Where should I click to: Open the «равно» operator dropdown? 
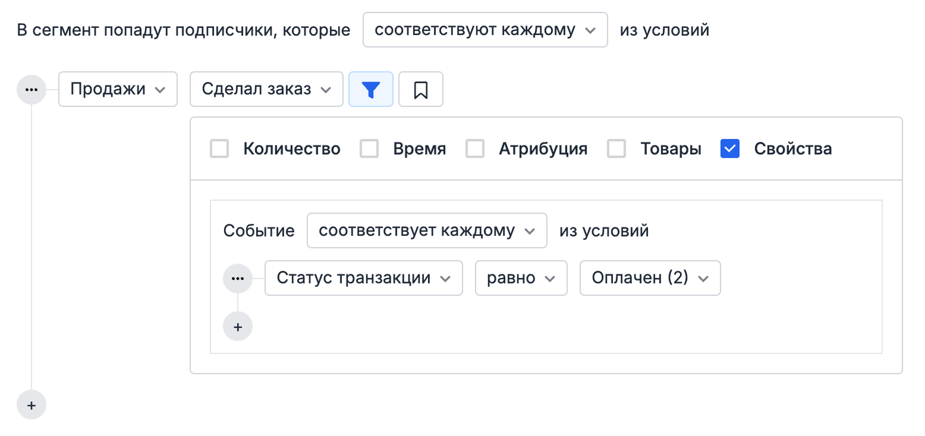pyautogui.click(x=521, y=278)
